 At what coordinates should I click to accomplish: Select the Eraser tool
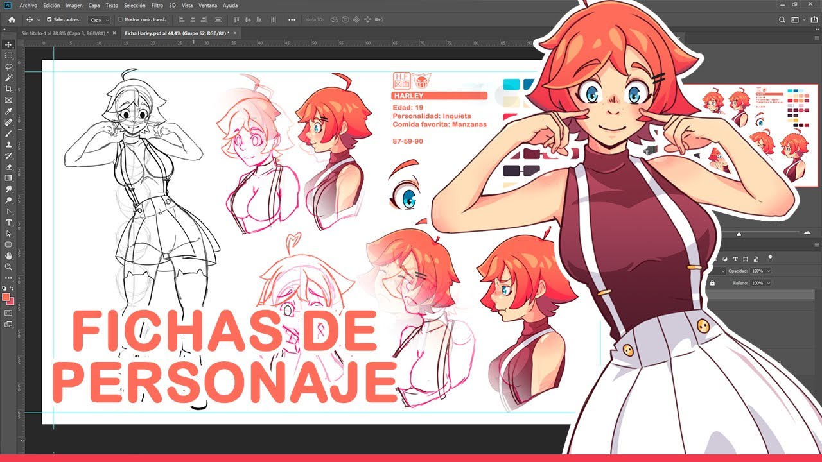[x=9, y=167]
